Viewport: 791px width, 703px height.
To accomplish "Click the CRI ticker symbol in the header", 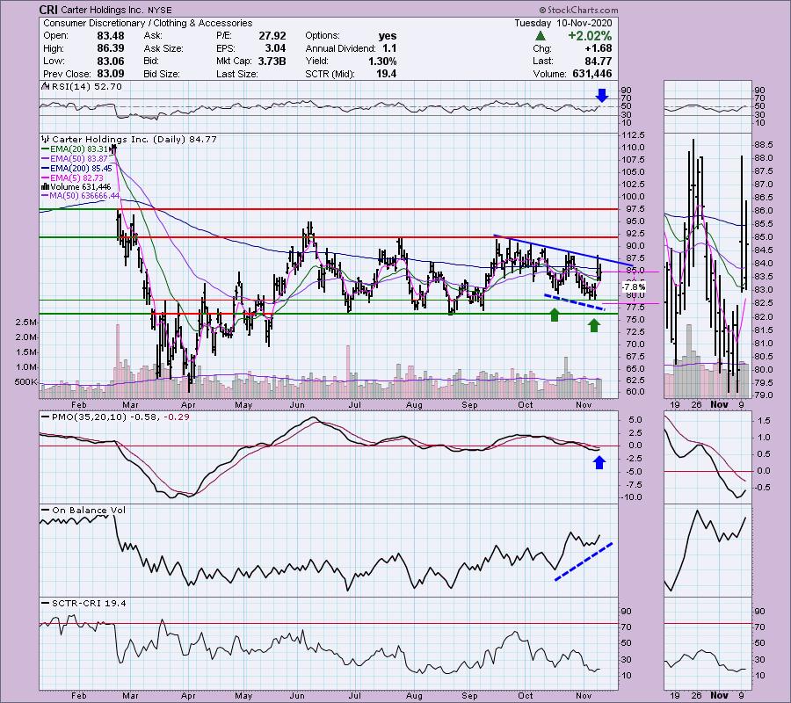I will pos(49,10).
